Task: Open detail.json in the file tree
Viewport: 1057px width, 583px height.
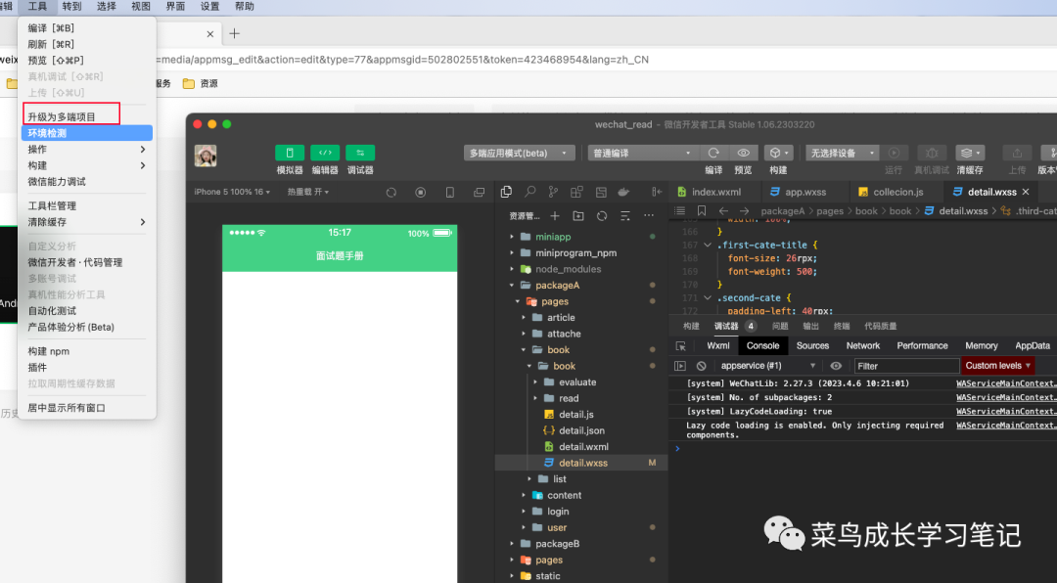Action: click(581, 430)
